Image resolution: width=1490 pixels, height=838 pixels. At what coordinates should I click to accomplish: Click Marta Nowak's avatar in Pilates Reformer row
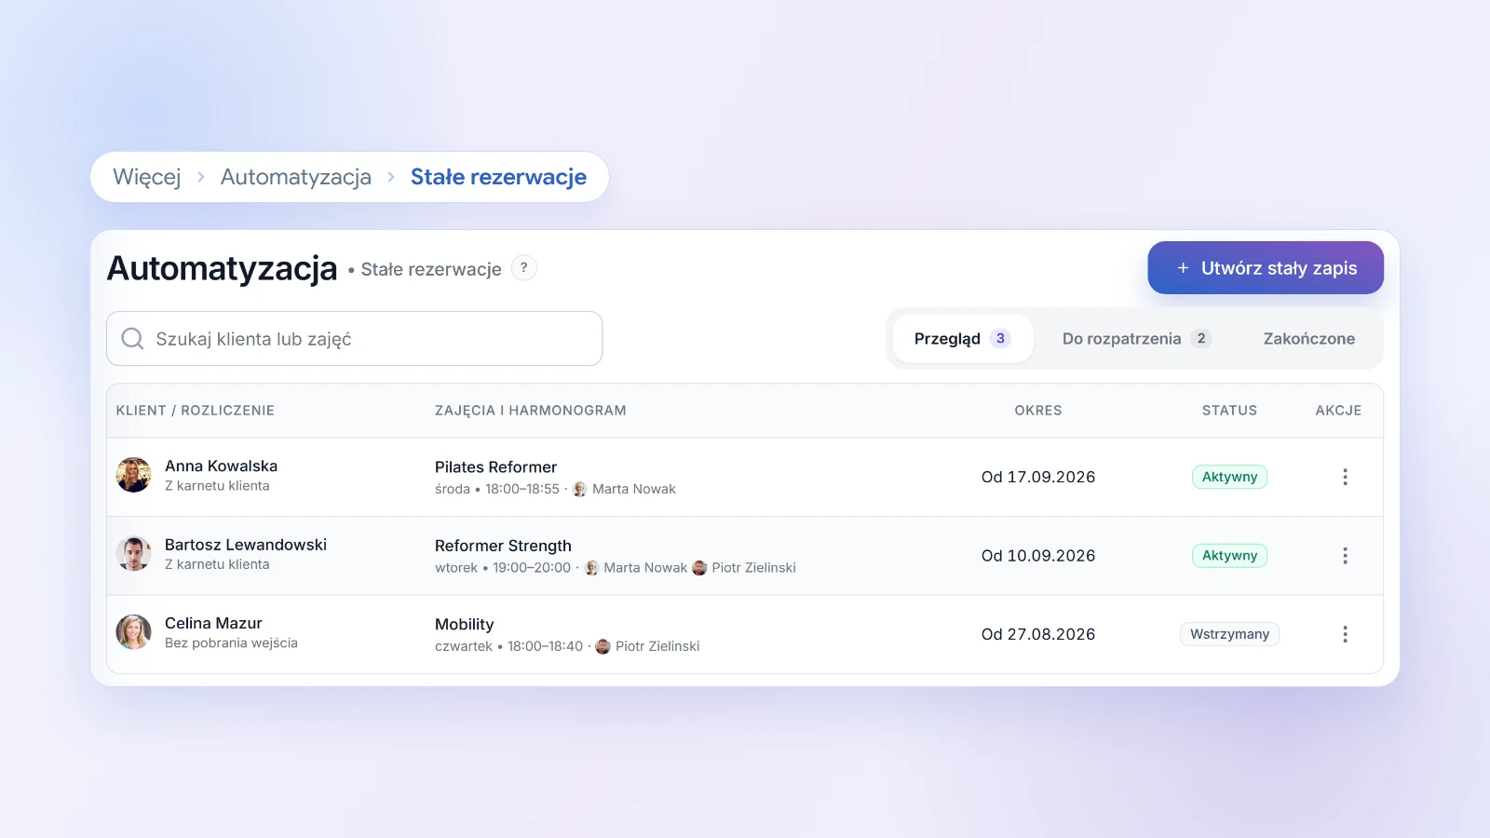[x=580, y=489]
